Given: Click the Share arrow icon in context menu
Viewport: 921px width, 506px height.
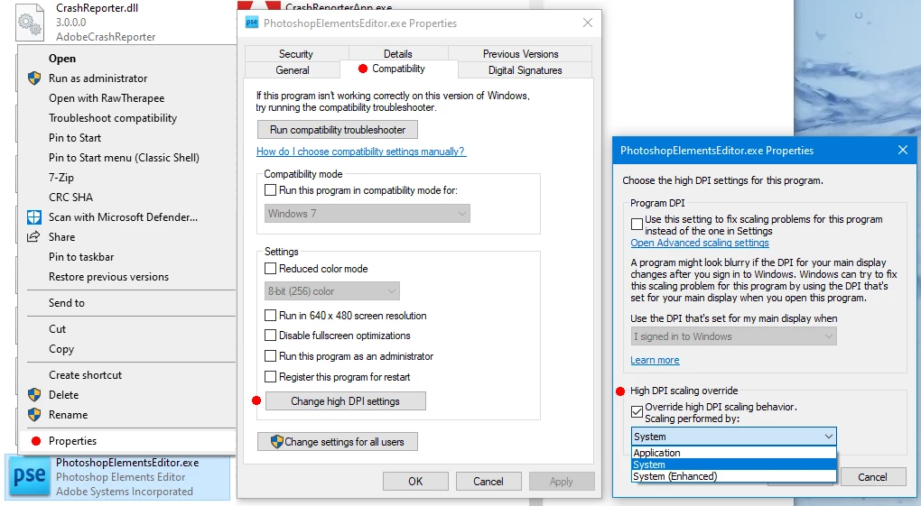Looking at the screenshot, I should click(34, 236).
